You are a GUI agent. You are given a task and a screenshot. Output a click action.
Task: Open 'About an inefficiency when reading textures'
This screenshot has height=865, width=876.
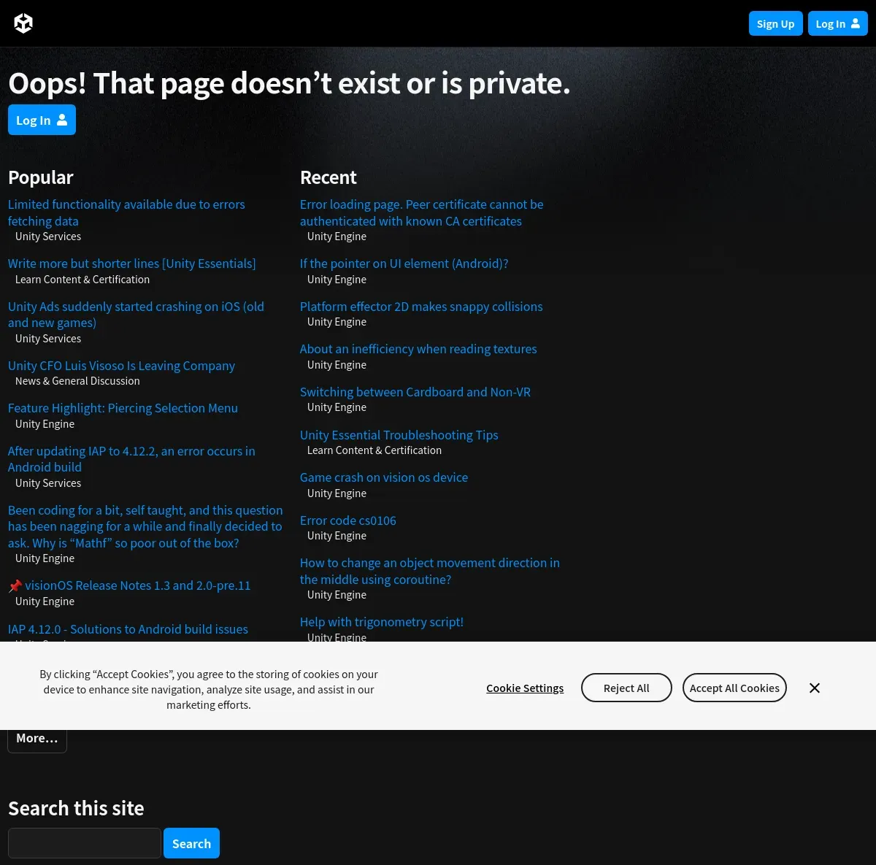[418, 349]
